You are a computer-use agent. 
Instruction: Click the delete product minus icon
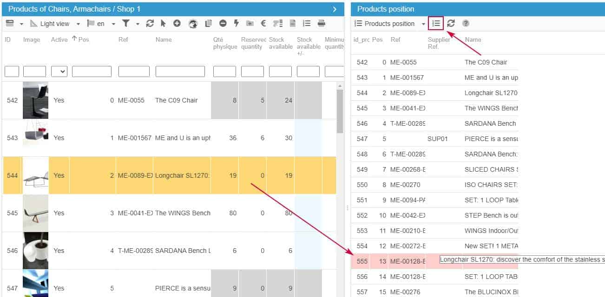click(x=223, y=24)
